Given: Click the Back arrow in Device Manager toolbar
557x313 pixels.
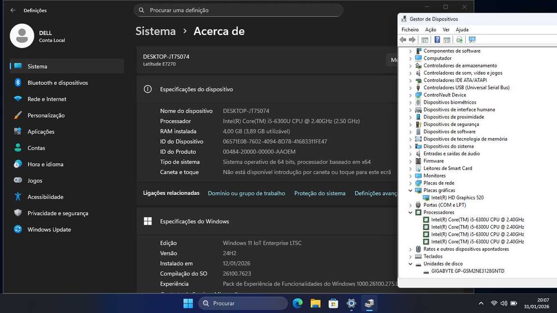Looking at the screenshot, I should (403, 40).
